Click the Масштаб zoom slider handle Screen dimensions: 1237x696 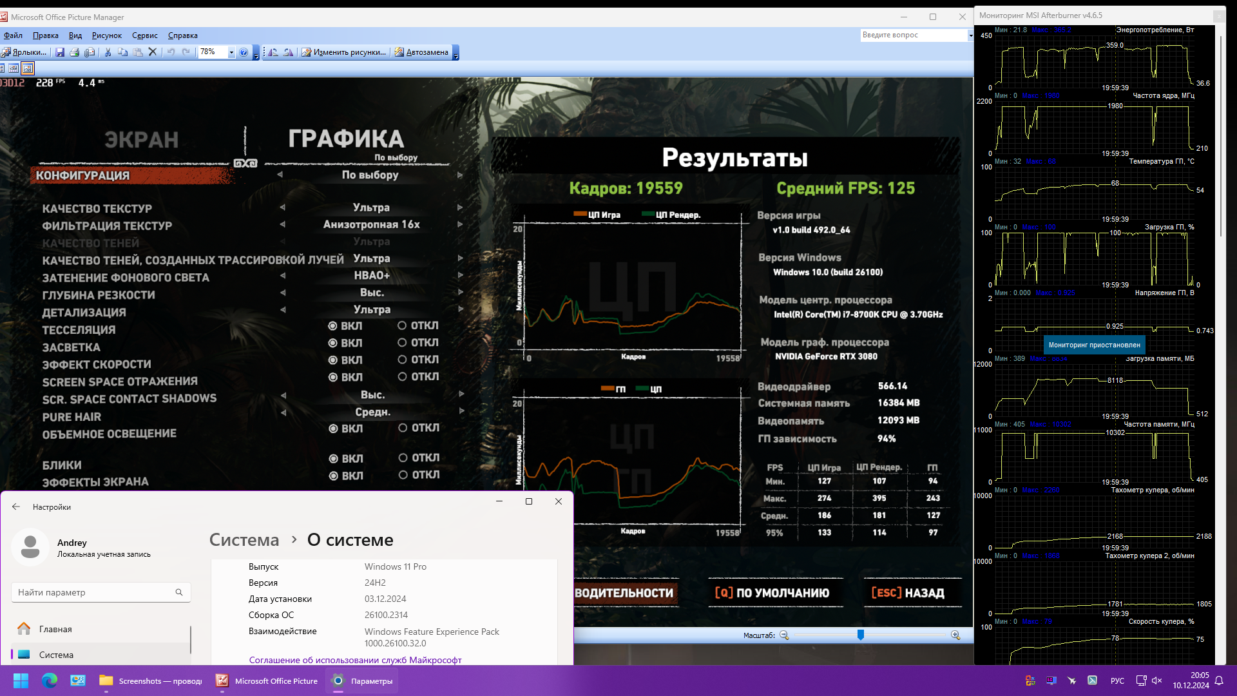[x=860, y=635]
